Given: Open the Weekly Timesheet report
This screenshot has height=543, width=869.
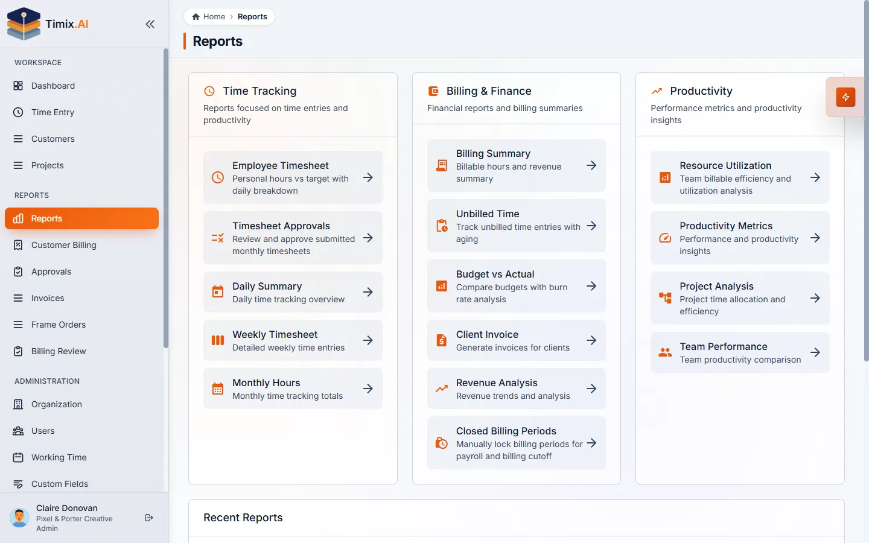Looking at the screenshot, I should click(x=293, y=340).
